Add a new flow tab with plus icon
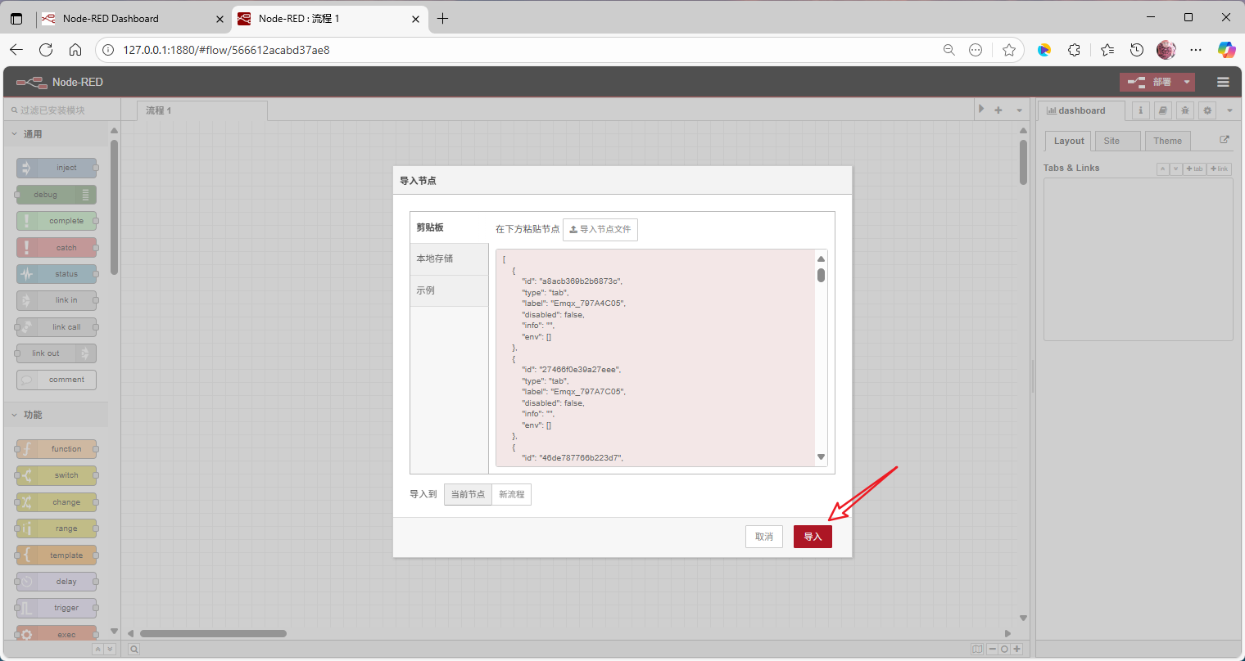Viewport: 1245px width, 661px height. (x=998, y=110)
